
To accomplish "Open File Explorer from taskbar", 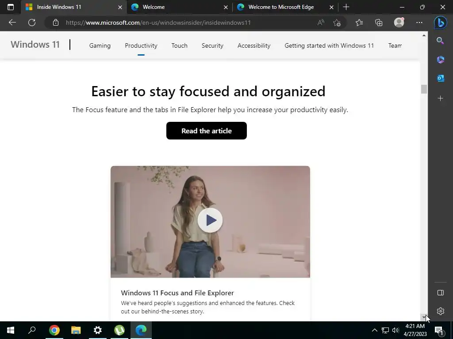I will click(x=76, y=330).
